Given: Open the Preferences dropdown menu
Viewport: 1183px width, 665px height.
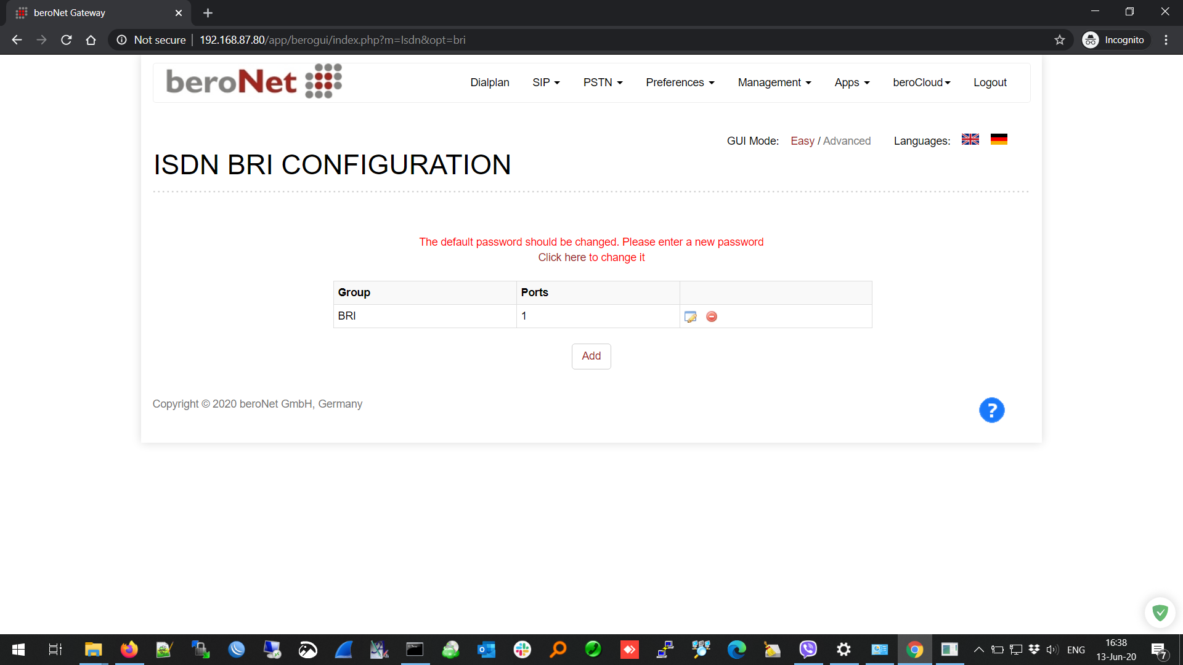Looking at the screenshot, I should point(680,83).
